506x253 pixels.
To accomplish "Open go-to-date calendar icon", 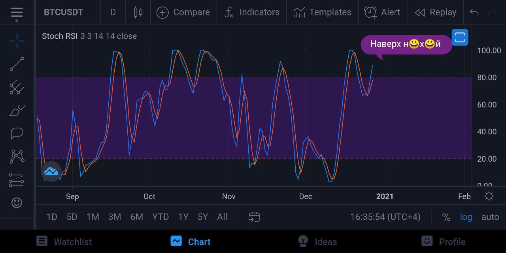I will point(254,217).
